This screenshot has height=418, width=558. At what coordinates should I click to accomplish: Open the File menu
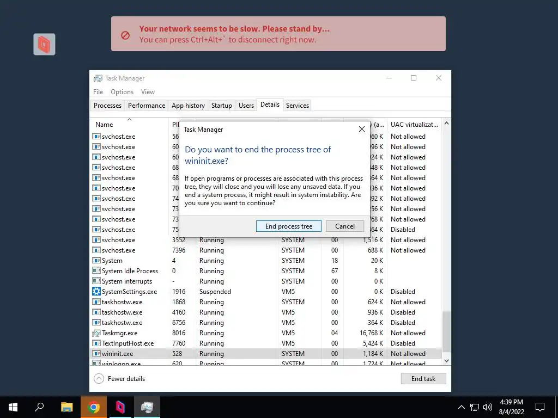(x=98, y=91)
